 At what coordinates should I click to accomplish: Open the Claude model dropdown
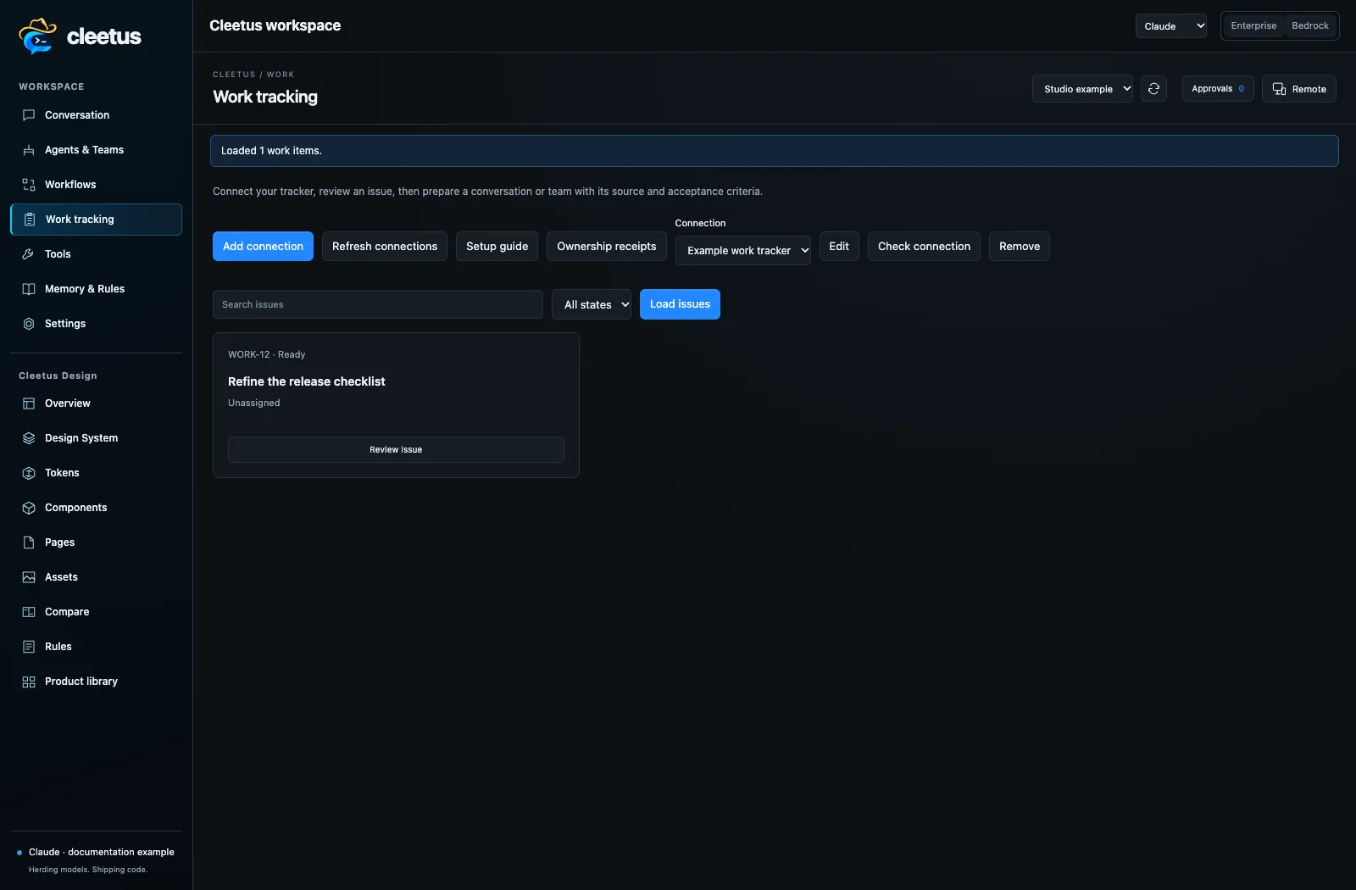click(1170, 26)
